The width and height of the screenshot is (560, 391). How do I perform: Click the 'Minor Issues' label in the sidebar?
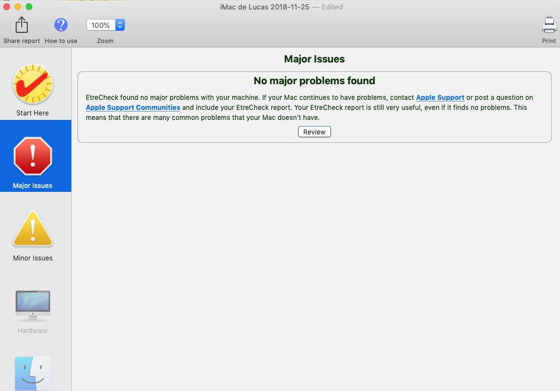pos(33,258)
